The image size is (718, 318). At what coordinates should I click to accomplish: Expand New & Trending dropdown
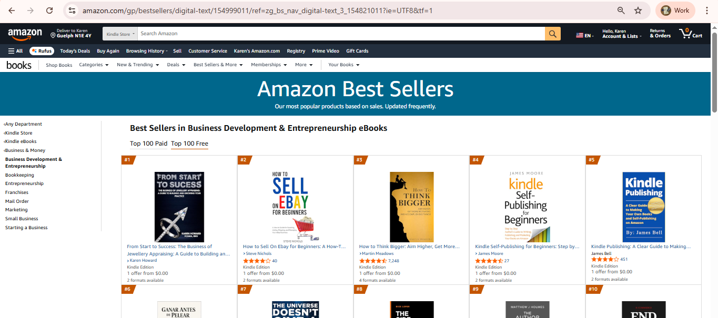pos(138,65)
